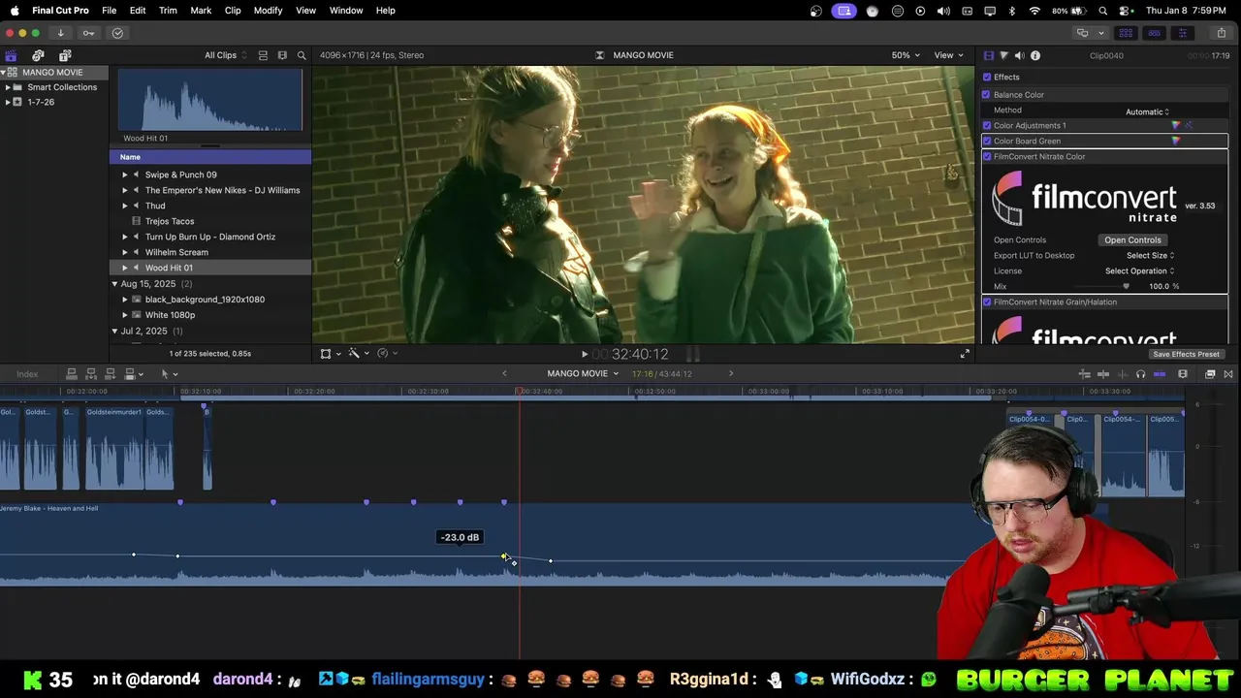Open the Clip menu
The width and height of the screenshot is (1241, 698).
pos(233,10)
